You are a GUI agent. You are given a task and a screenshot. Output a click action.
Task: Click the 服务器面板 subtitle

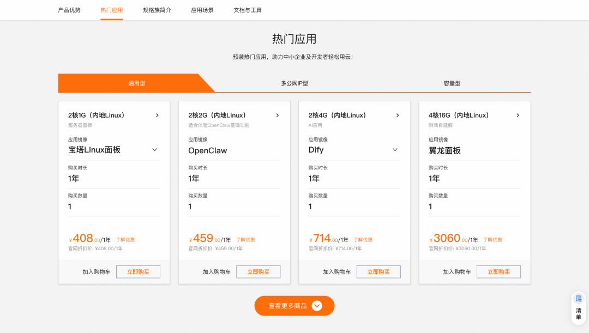[80, 125]
